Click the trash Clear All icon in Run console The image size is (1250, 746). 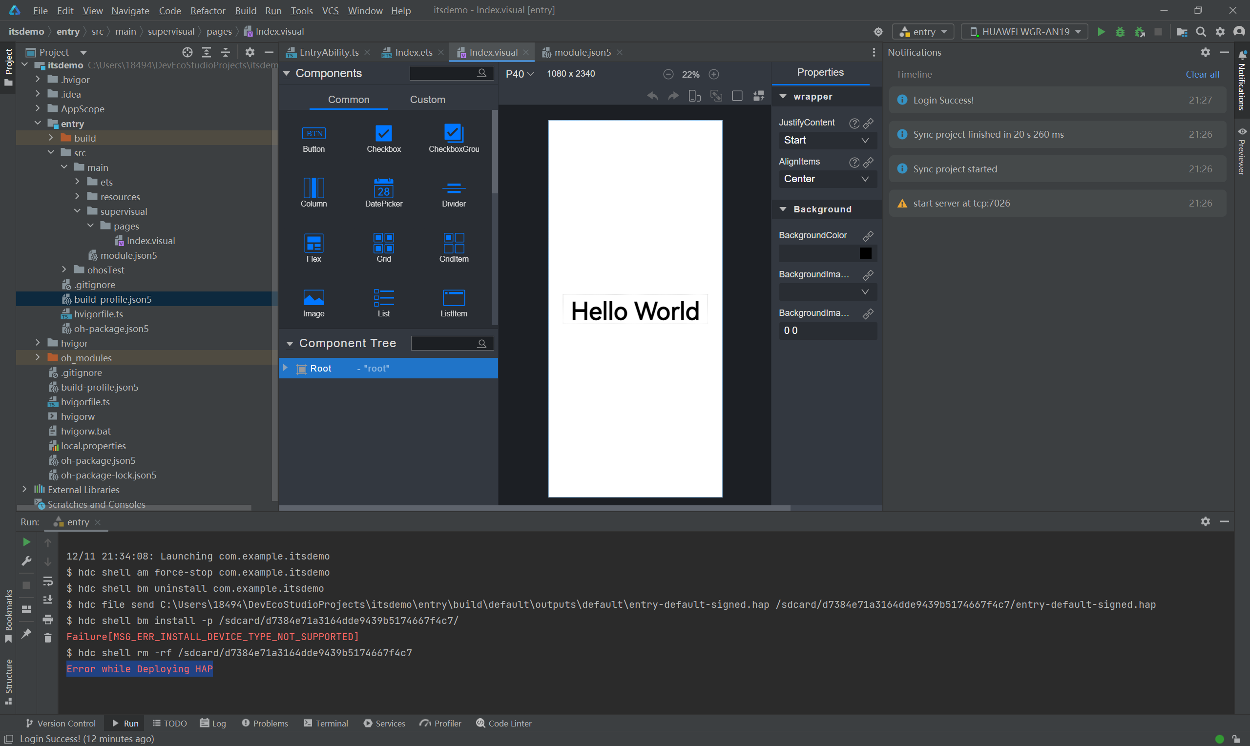48,638
